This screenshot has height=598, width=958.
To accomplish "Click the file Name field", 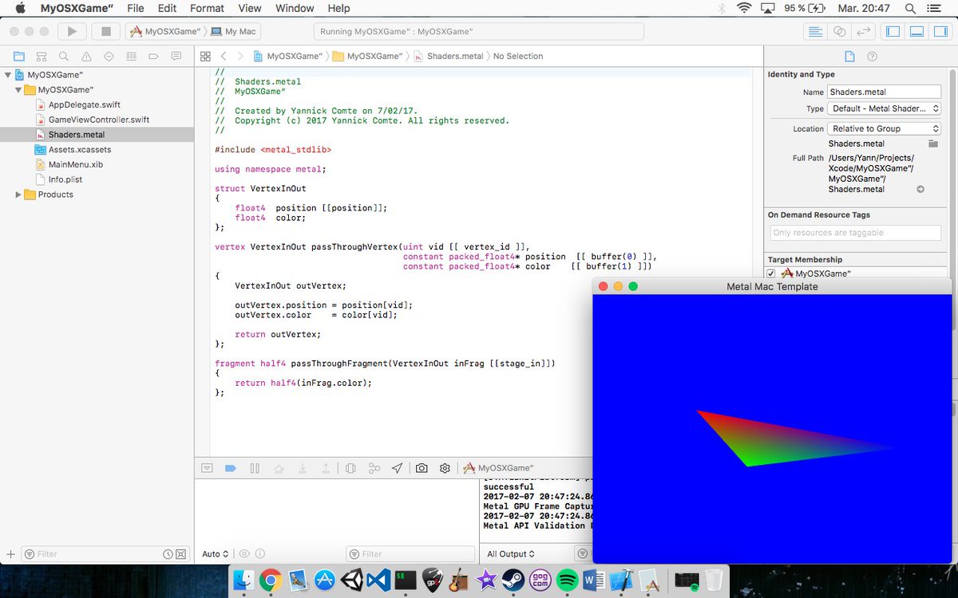I will pyautogui.click(x=884, y=92).
